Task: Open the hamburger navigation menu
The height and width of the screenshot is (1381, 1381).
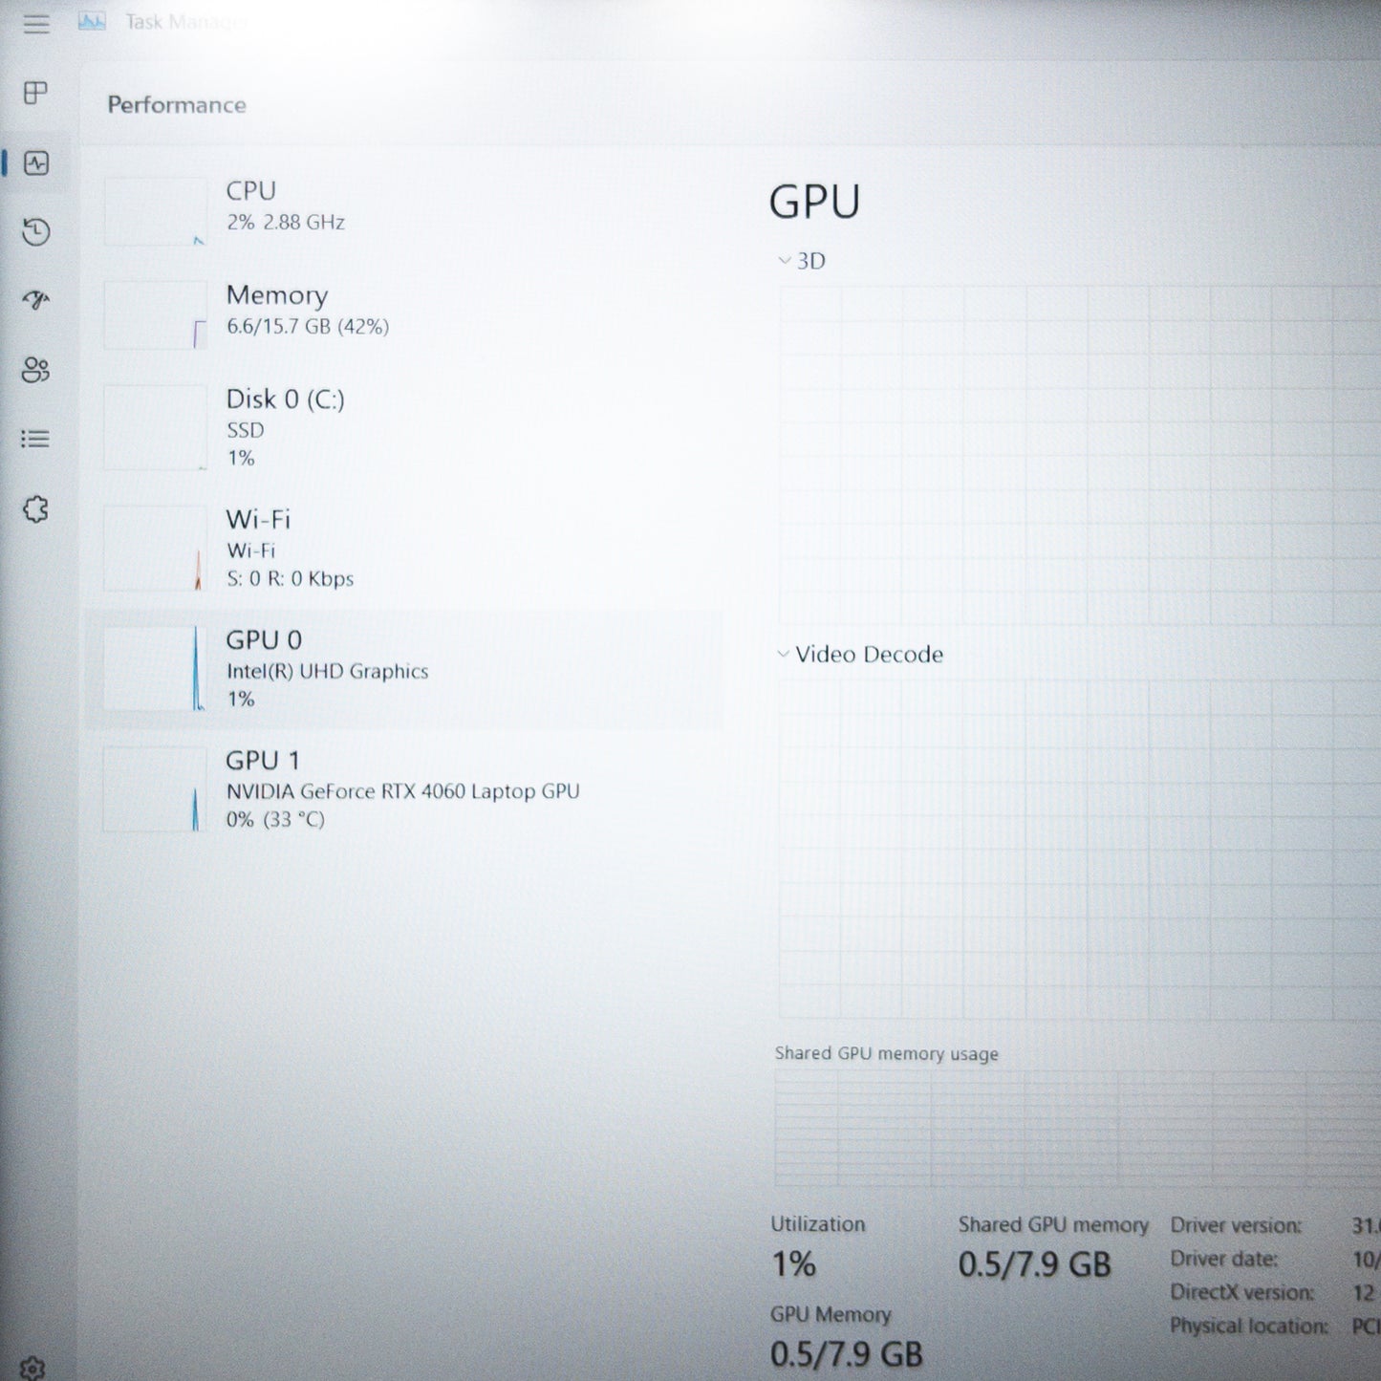Action: point(36,24)
